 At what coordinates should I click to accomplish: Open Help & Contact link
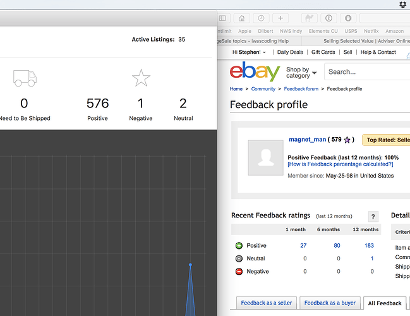(378, 52)
